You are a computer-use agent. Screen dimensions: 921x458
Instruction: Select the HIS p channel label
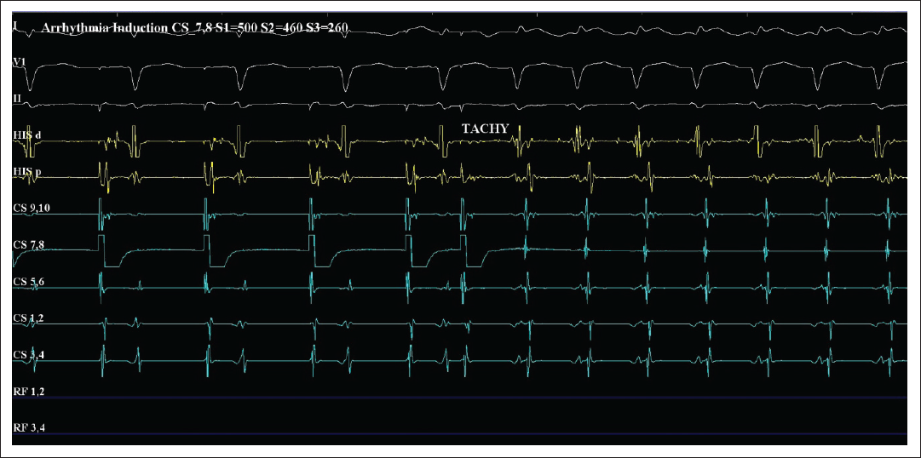tap(27, 171)
